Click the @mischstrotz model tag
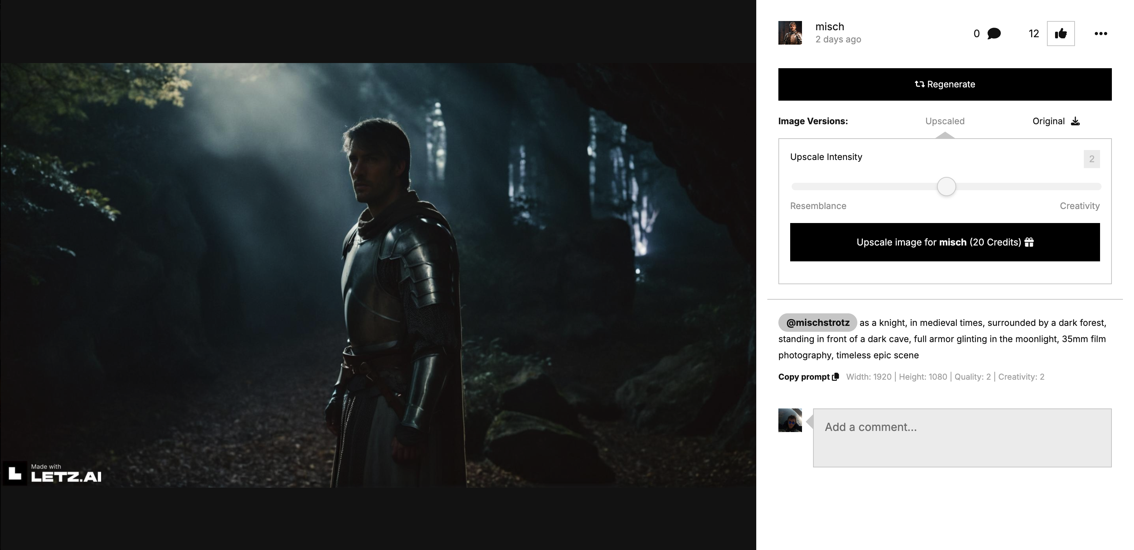The image size is (1134, 550). [x=817, y=323]
